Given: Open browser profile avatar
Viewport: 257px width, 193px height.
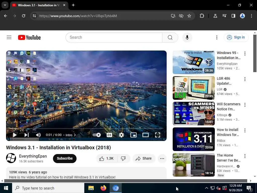Looking at the screenshot, I should pyautogui.click(x=242, y=16).
